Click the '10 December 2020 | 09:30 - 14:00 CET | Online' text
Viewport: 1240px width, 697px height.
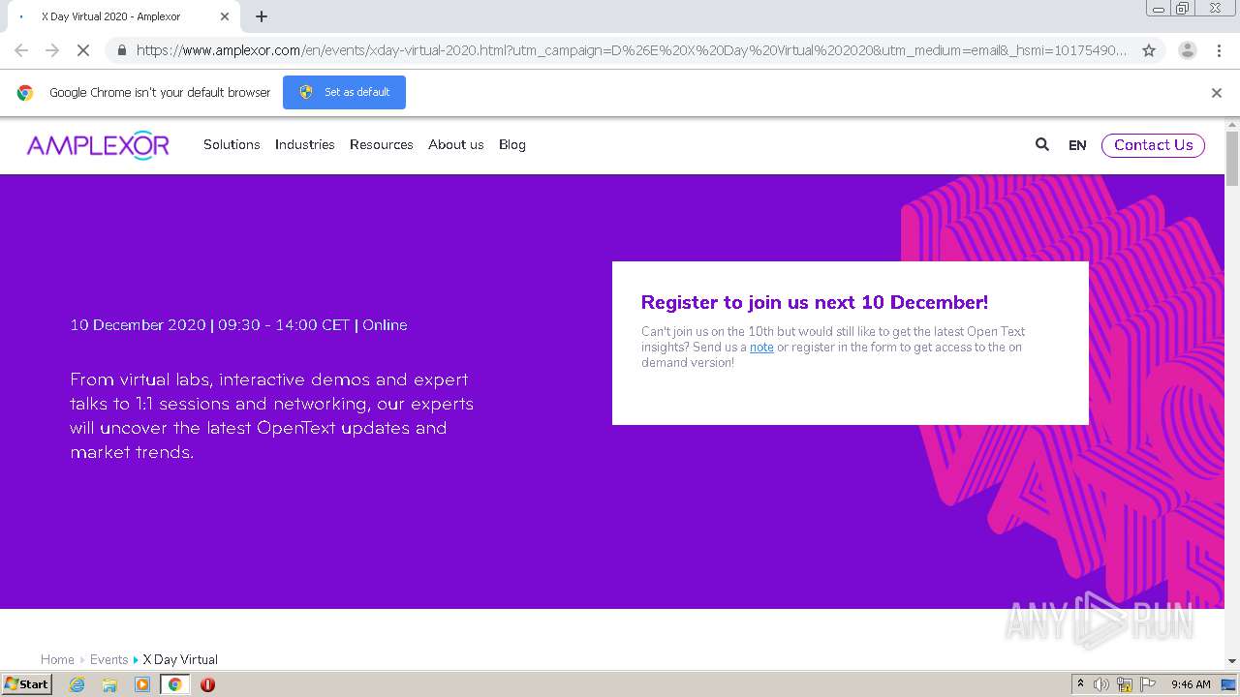click(x=238, y=325)
